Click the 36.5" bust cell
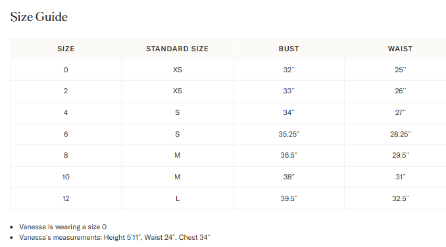Viewport: 446px width, 247px height. (289, 155)
